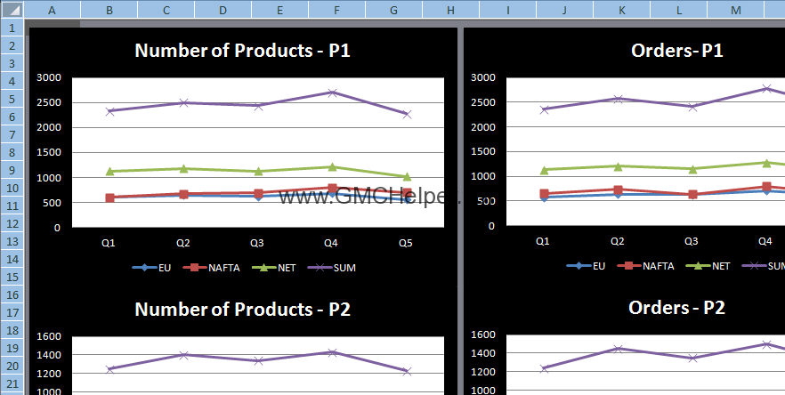Click EU legend entry in Orders-P1 chart
The image size is (785, 395).
[586, 265]
